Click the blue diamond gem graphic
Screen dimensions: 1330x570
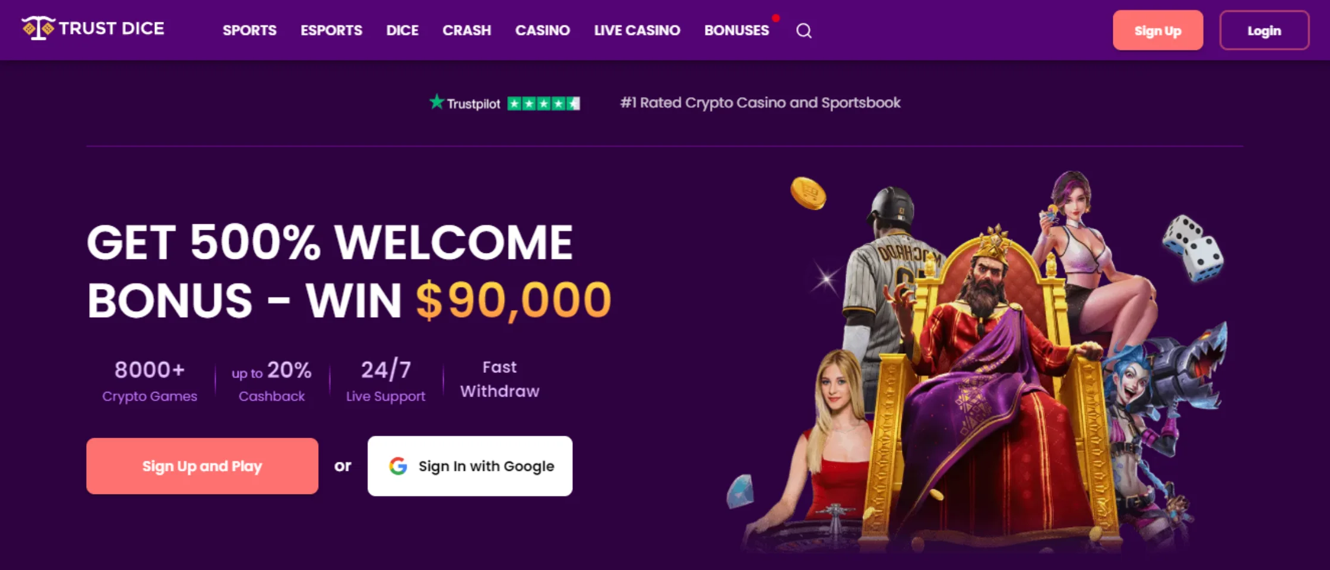[x=740, y=491]
